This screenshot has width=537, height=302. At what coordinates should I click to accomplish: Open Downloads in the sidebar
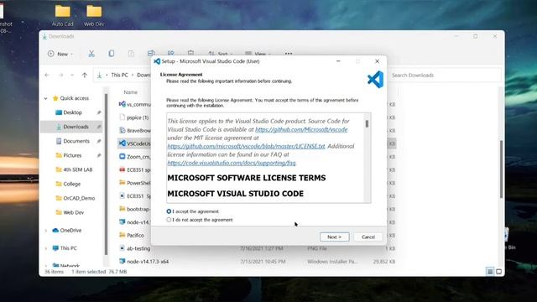(x=76, y=127)
